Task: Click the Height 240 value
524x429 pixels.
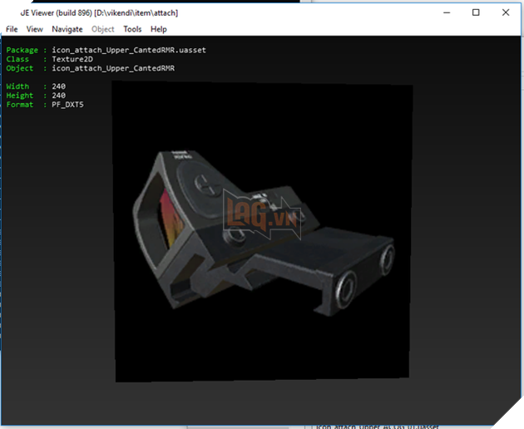Action: coord(58,96)
